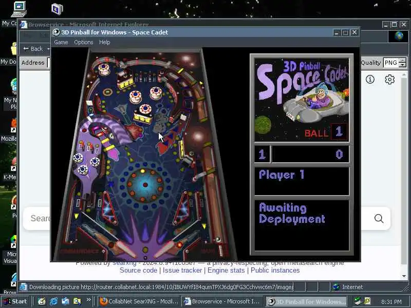Screen dimensions: 411x308
Task: Open the Source code link
Action: 138,271
